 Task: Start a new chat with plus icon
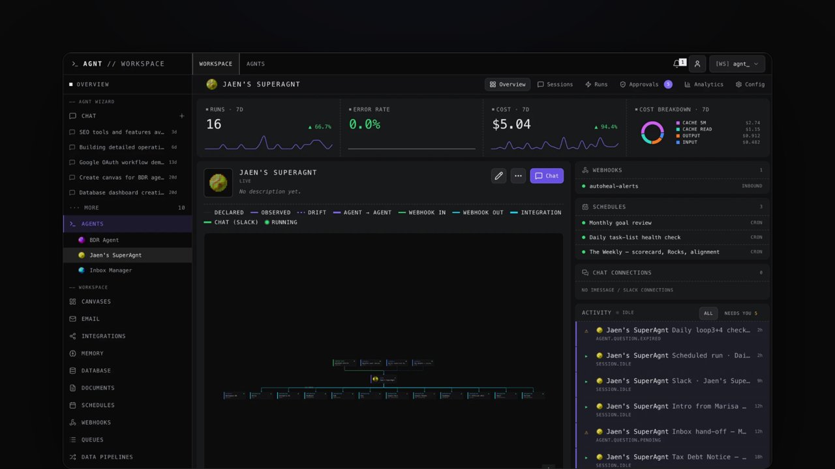click(x=182, y=116)
